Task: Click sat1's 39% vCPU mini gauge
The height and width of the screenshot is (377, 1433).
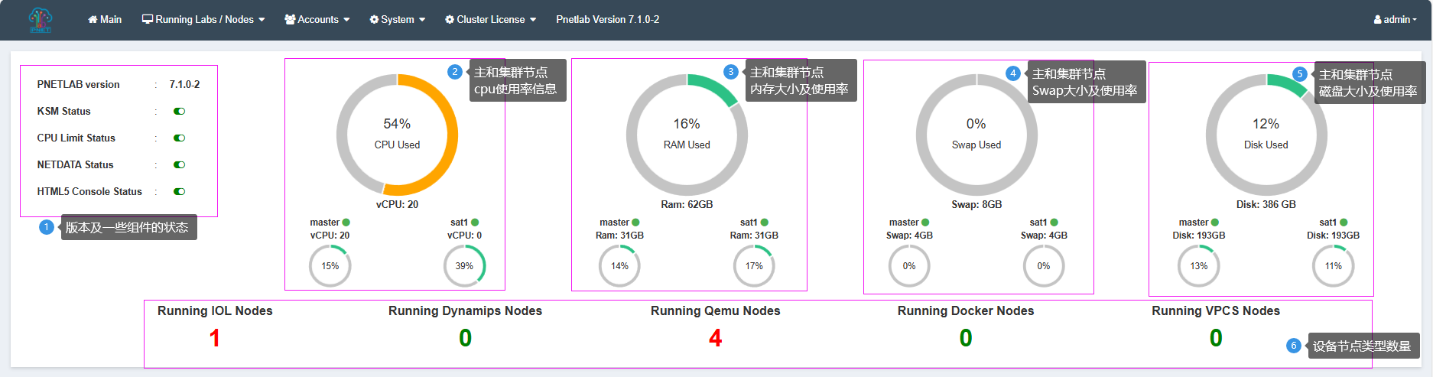Action: (x=464, y=266)
